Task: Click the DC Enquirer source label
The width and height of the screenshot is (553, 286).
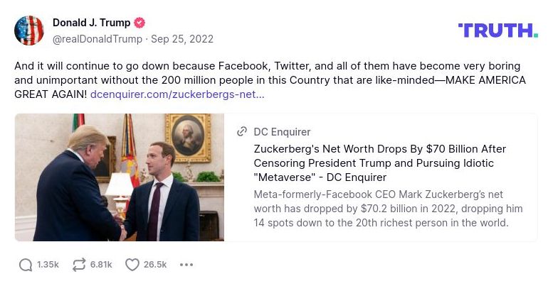Action: click(282, 132)
